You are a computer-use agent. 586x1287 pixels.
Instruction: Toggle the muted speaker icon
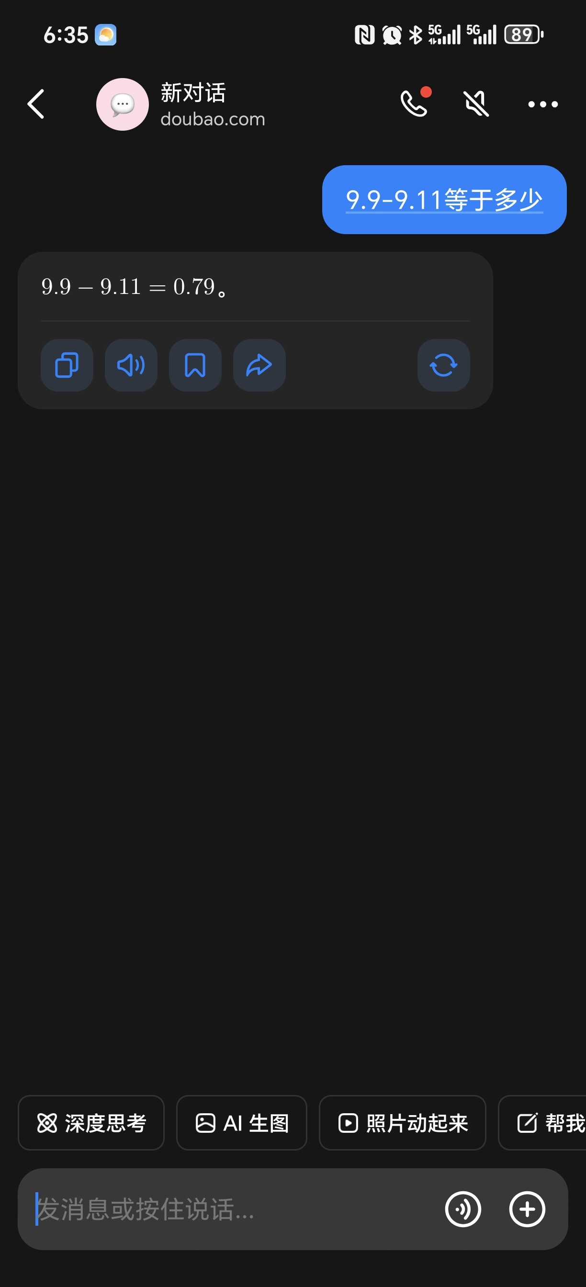[x=476, y=104]
